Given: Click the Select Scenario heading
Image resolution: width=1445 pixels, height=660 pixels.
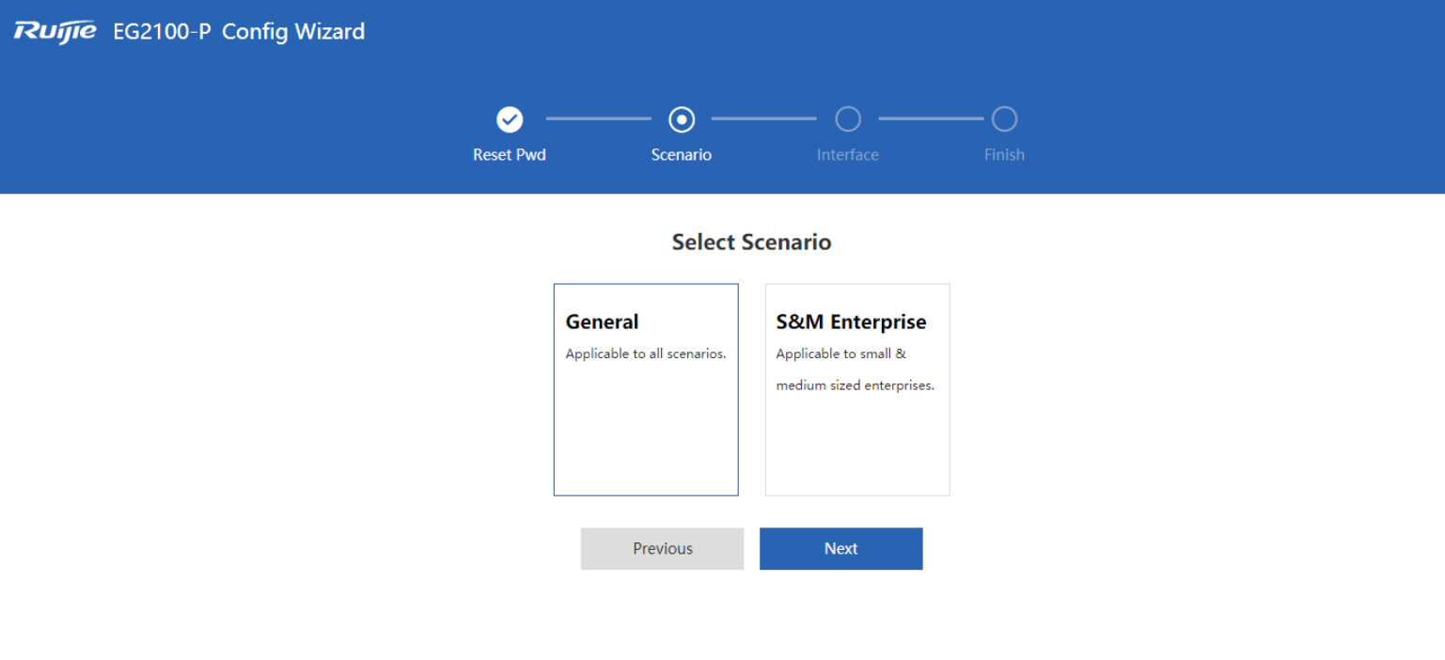Looking at the screenshot, I should (751, 243).
